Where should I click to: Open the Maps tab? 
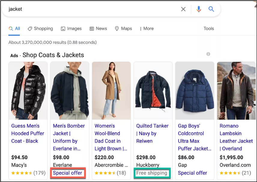click(123, 29)
